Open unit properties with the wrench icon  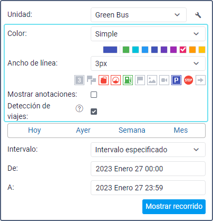coord(198,15)
